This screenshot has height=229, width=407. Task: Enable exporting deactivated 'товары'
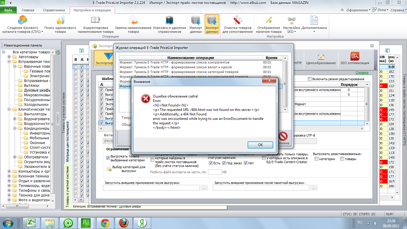coord(342,159)
